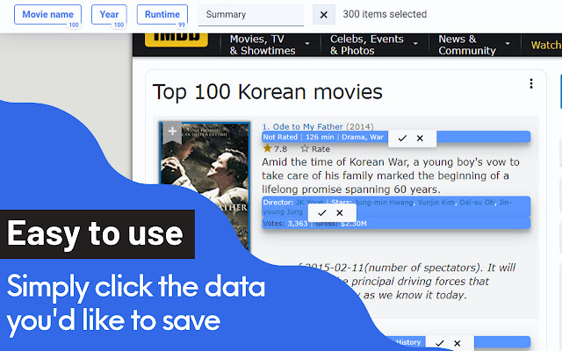Reject the Director and Stars selection
562x351 pixels.
(340, 212)
